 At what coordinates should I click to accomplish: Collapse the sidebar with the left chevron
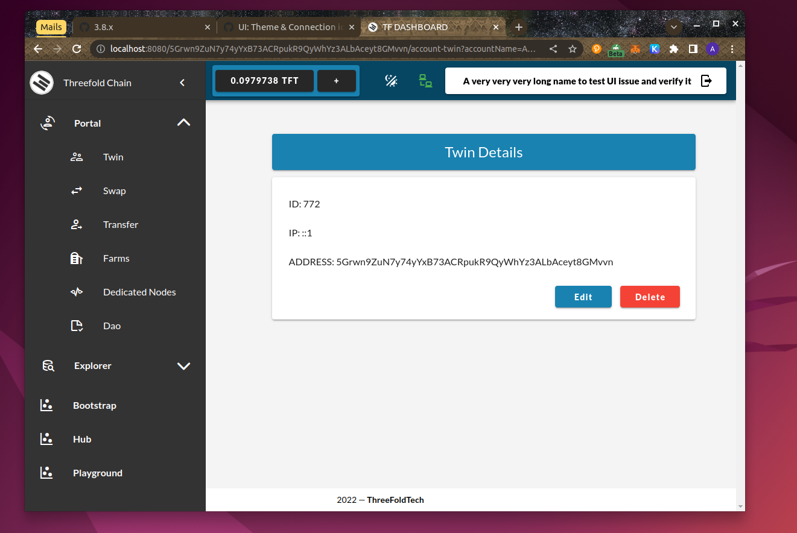182,83
